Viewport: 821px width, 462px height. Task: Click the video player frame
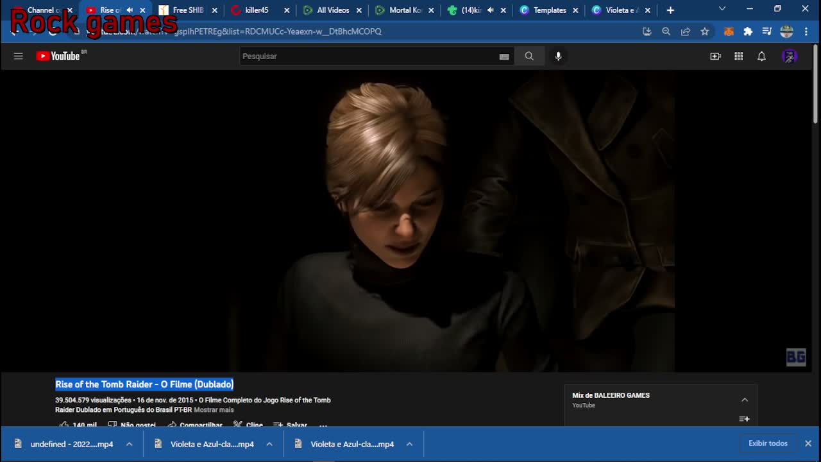pyautogui.click(x=407, y=221)
